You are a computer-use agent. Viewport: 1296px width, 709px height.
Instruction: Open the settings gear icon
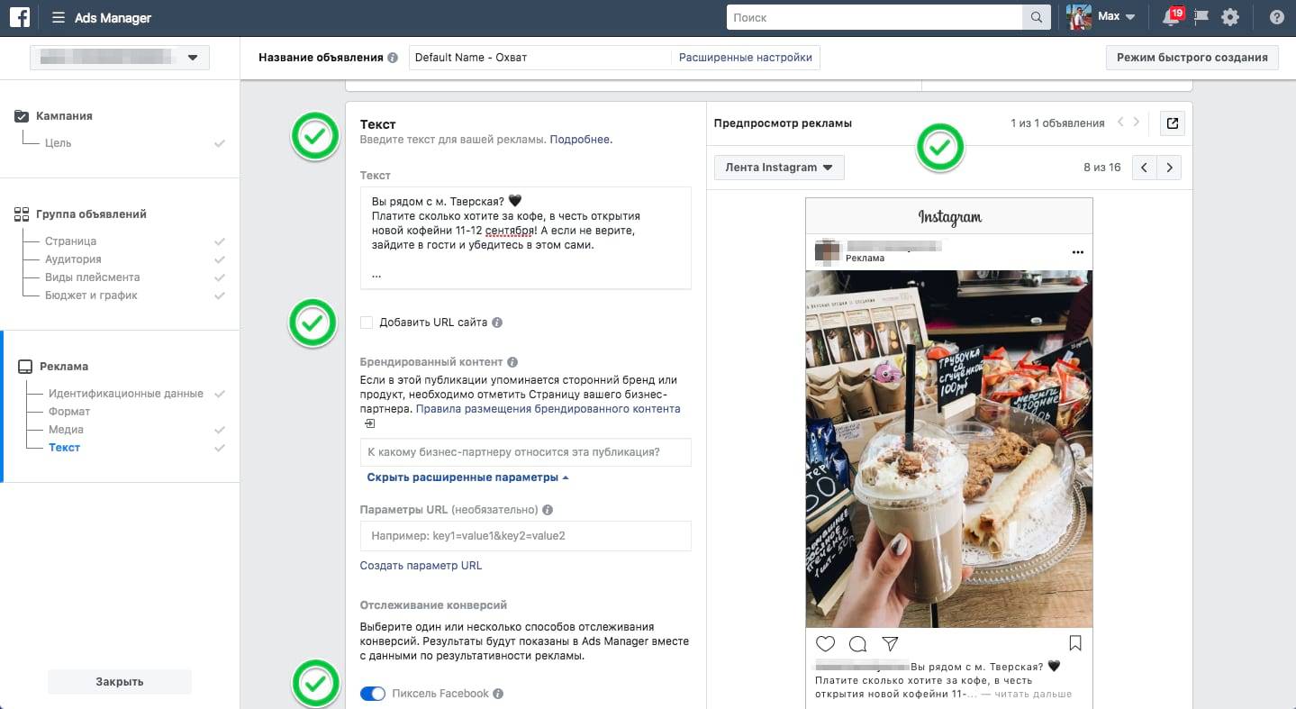pos(1230,18)
